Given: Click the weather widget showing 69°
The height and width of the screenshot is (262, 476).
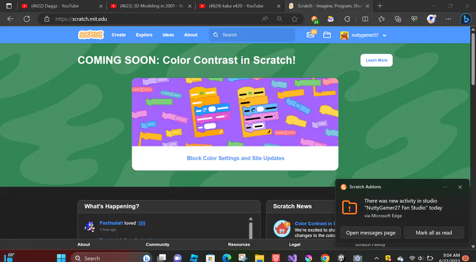Looking at the screenshot, I should pyautogui.click(x=8, y=257).
